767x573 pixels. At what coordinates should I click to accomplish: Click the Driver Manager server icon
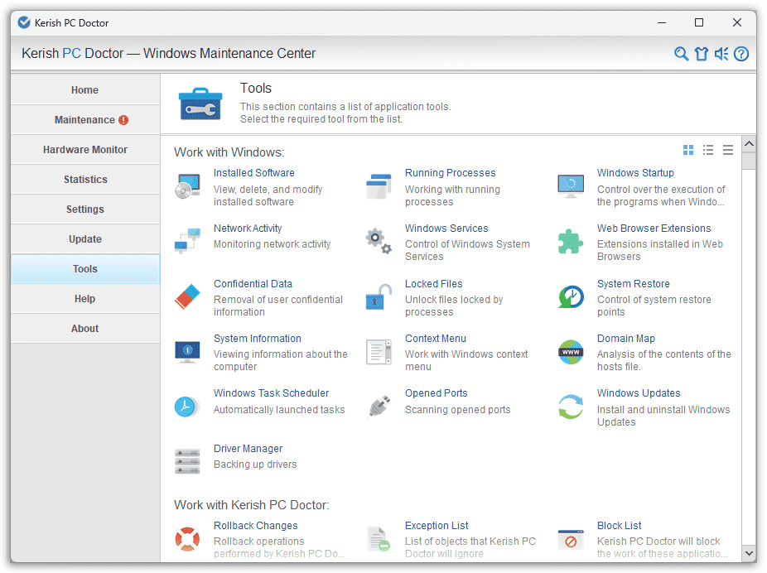(187, 461)
